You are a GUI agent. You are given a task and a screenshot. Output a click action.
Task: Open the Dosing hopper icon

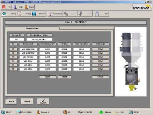coord(19,14)
